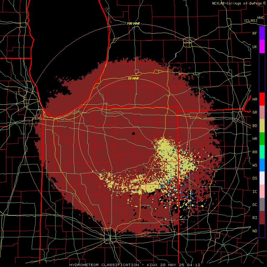This screenshot has height=267, width=267.
Task: Click the 100 NMI range ring label
Action: pyautogui.click(x=133, y=23)
